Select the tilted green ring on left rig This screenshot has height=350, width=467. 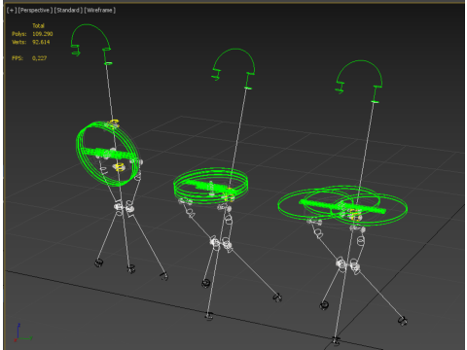pyautogui.click(x=107, y=154)
